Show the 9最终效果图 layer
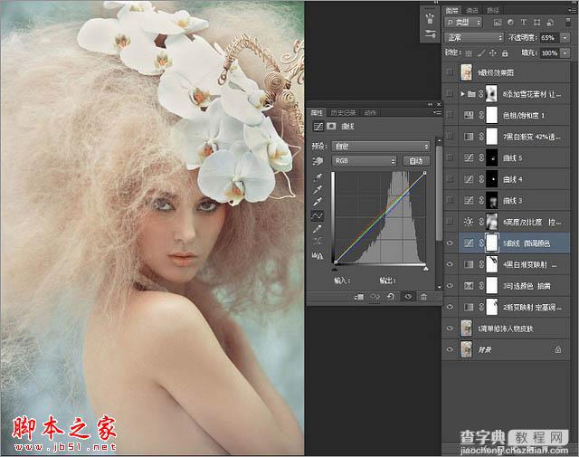The height and width of the screenshot is (457, 579). (x=451, y=72)
